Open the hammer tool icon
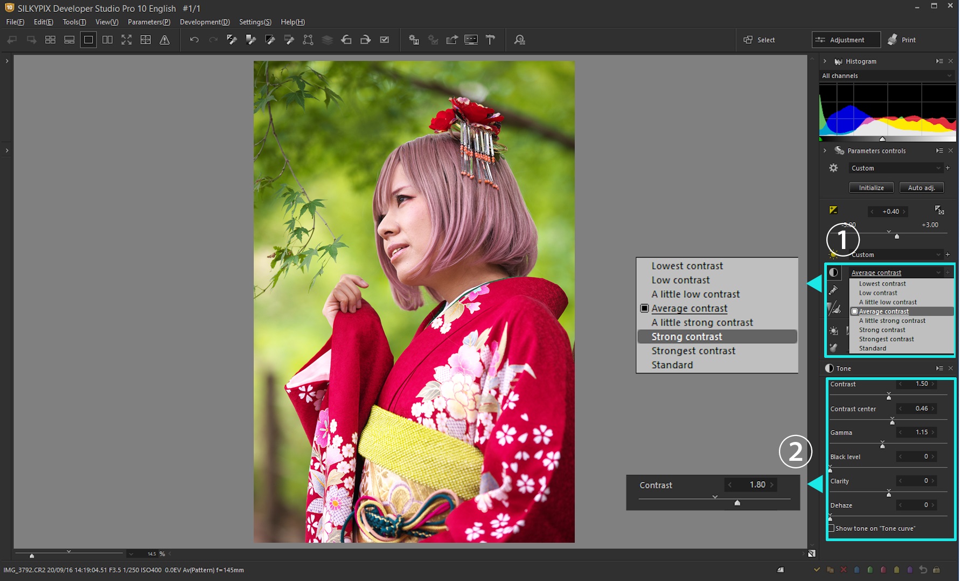This screenshot has height=581, width=961. click(x=490, y=40)
